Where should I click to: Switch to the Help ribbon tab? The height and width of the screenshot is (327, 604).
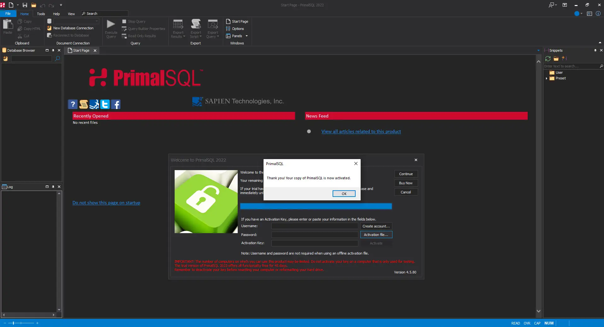click(56, 14)
